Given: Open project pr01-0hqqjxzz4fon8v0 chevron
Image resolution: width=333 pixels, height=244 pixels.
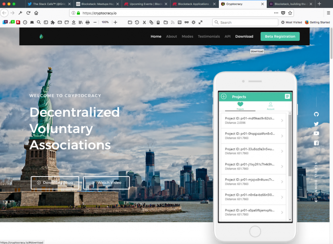Looking at the screenshot, I should tap(282, 136).
